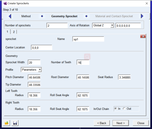Switch to sprocket tab 2
This screenshot has height=129, width=152.
tap(14, 32)
